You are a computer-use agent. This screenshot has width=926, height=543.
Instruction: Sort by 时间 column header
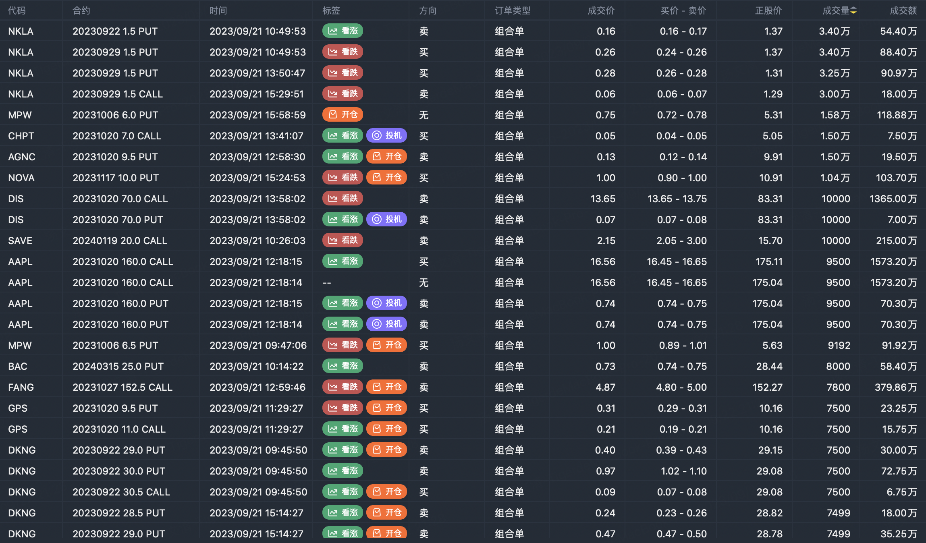click(218, 10)
